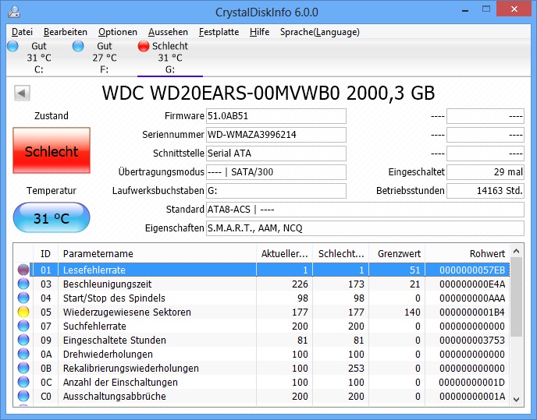Click the Grenzwert column header

click(397, 254)
